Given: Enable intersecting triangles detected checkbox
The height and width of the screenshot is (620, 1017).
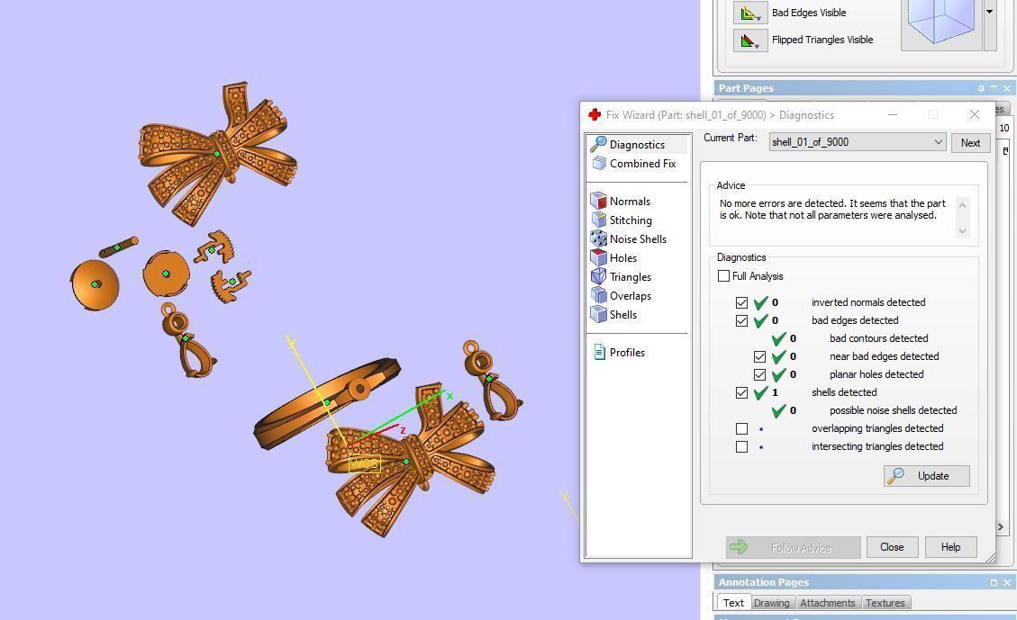Looking at the screenshot, I should [x=742, y=447].
